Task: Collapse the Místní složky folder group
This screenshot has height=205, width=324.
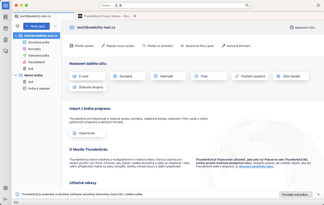Action: click(x=16, y=75)
